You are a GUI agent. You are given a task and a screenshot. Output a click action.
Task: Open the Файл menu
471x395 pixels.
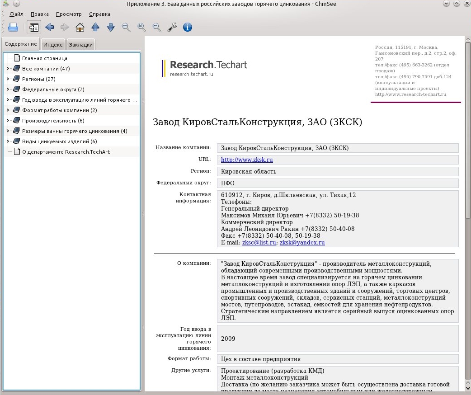tap(16, 14)
